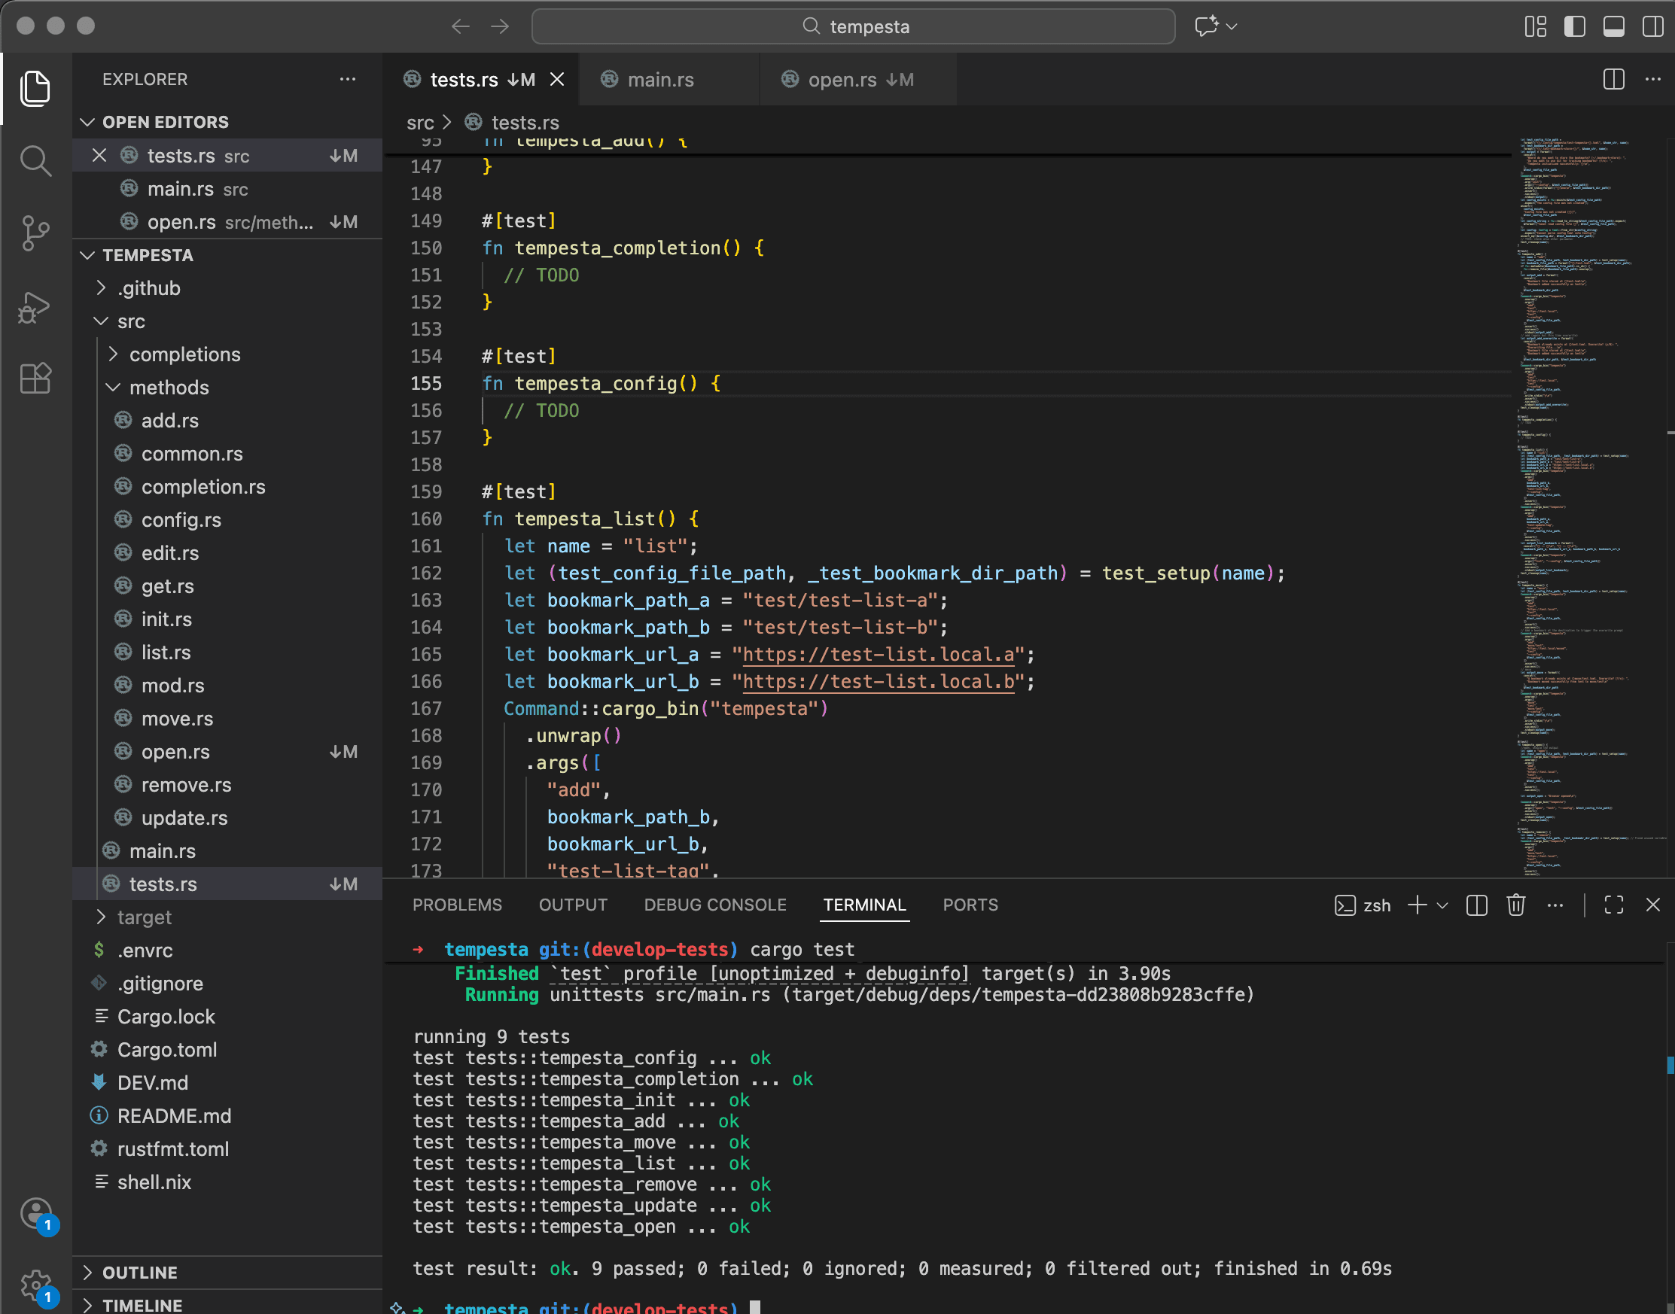Open the Search view in activity bar
1675x1314 pixels.
coord(35,161)
